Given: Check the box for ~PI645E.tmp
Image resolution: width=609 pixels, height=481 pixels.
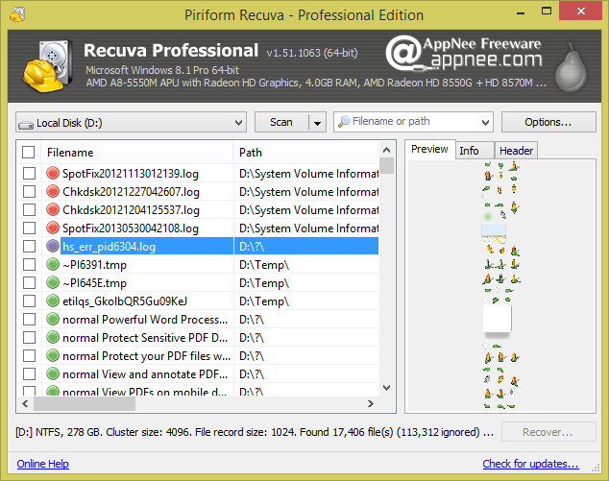Looking at the screenshot, I should [x=29, y=282].
